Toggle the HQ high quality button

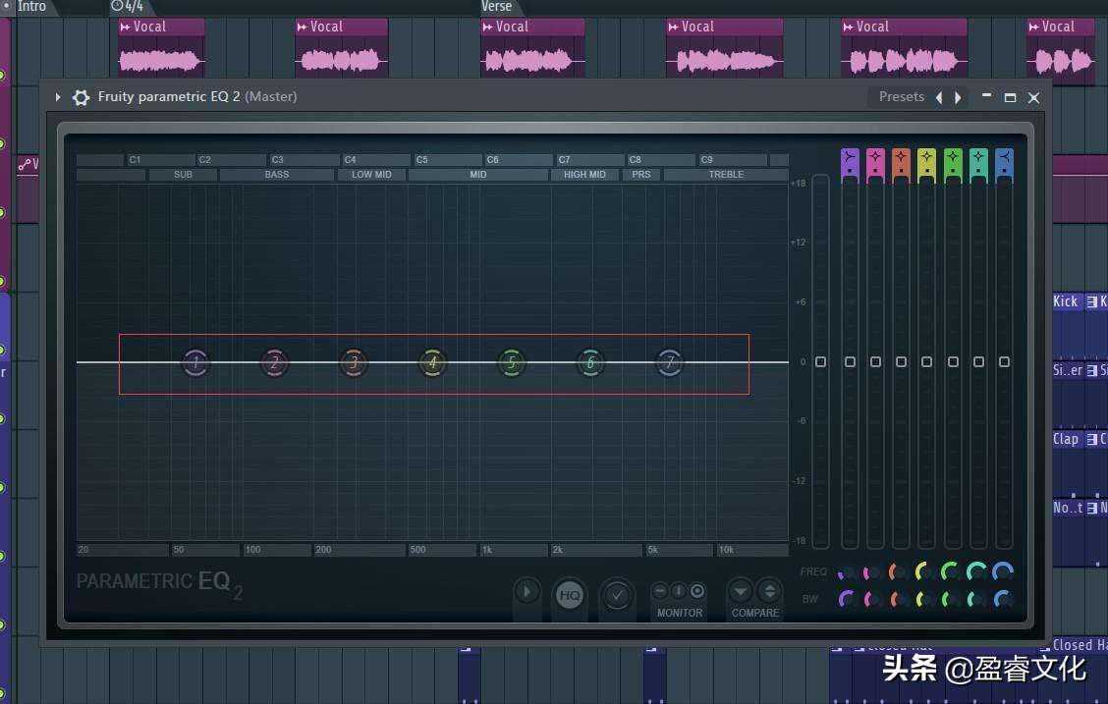570,595
